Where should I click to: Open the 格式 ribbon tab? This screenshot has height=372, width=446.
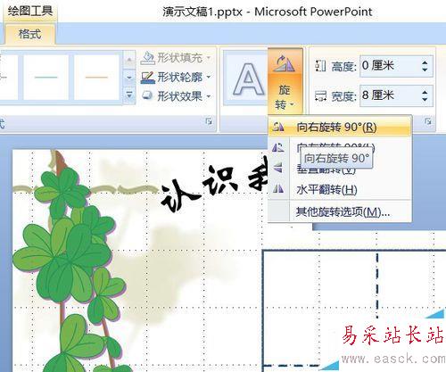[29, 34]
